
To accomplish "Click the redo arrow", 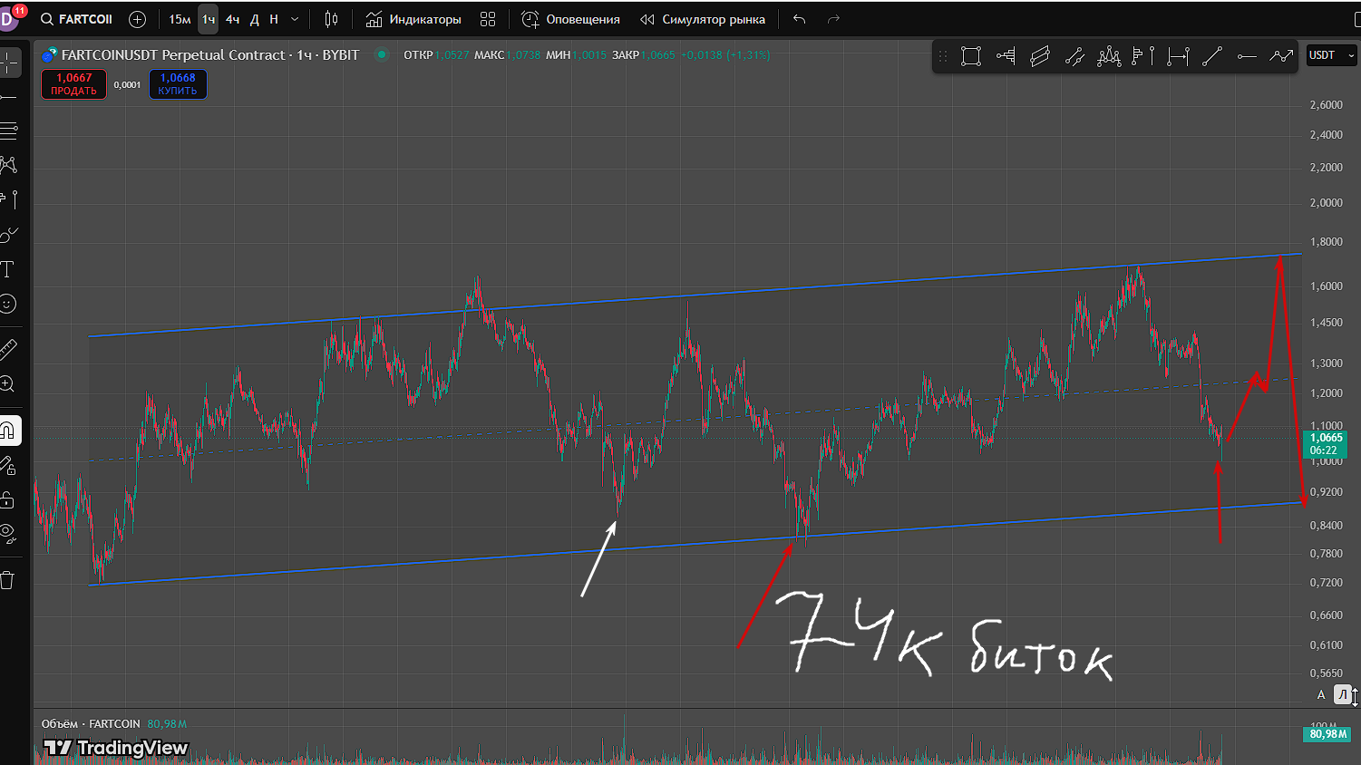I will [833, 19].
